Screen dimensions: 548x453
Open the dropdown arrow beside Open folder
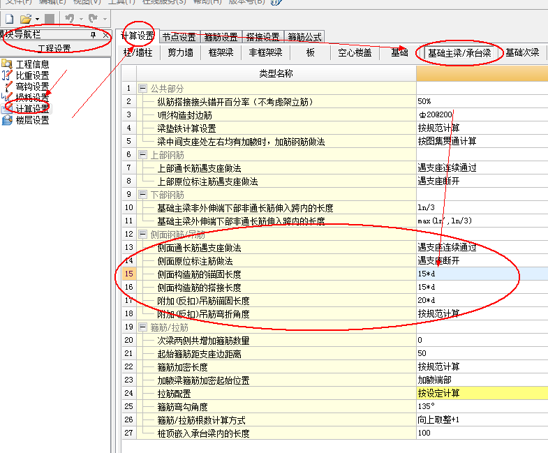click(x=37, y=20)
